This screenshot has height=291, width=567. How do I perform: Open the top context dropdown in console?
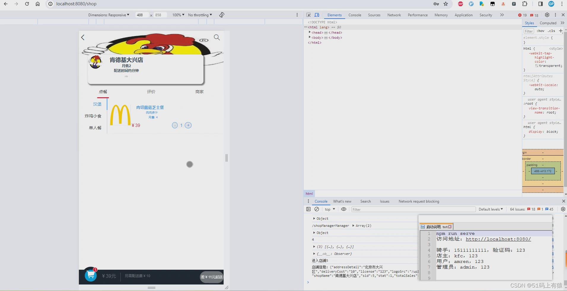pyautogui.click(x=330, y=209)
